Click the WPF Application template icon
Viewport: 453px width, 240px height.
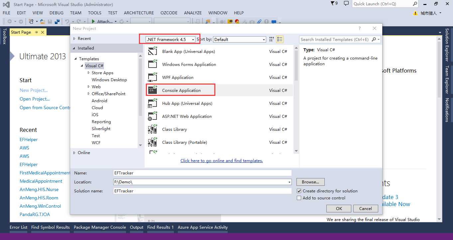point(153,77)
